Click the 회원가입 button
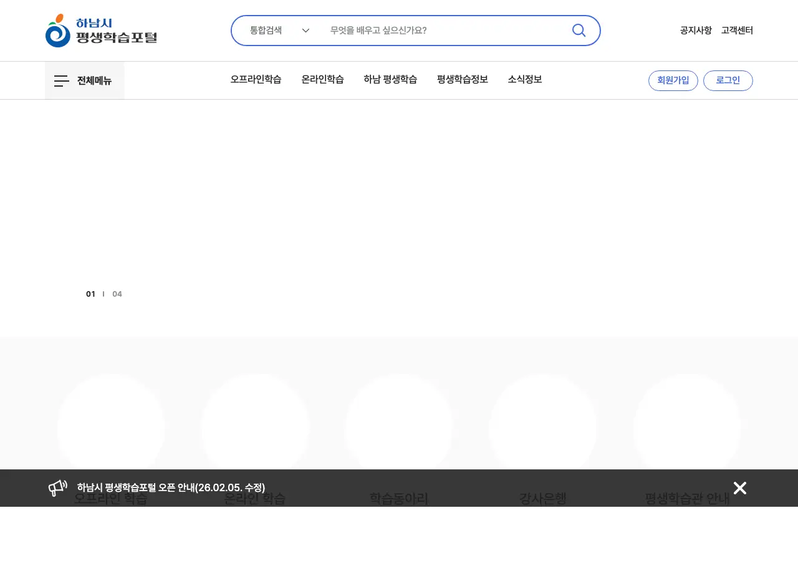Screen dimensions: 798x561 pos(673,80)
